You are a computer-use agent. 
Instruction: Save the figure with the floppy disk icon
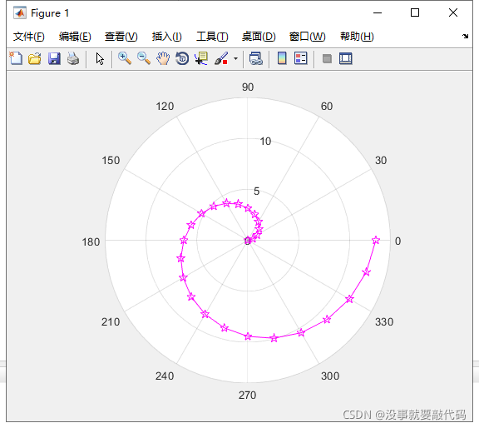coord(54,58)
